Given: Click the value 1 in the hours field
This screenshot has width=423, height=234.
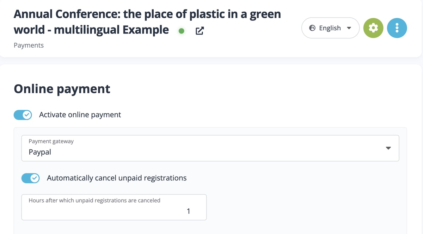Looking at the screenshot, I should pos(188,211).
